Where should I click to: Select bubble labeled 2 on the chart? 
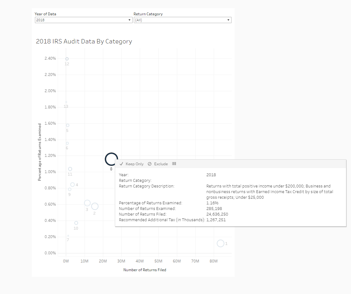pyautogui.click(x=95, y=206)
